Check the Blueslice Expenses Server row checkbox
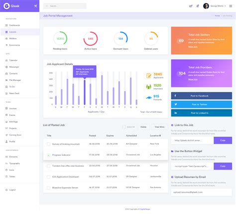 (x=48, y=188)
